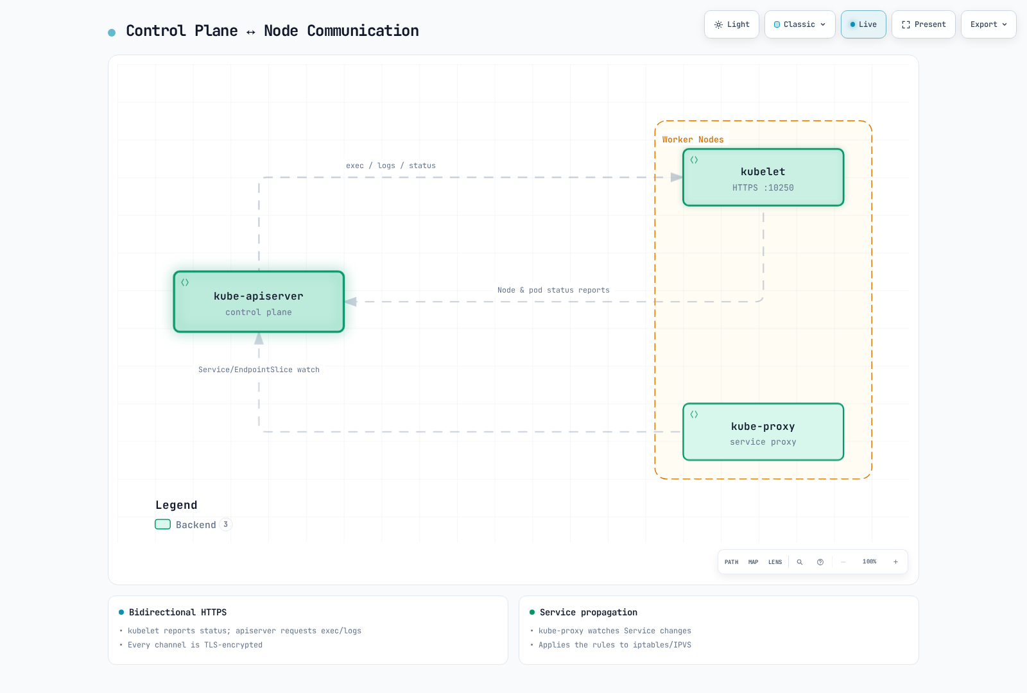Open the Export dropdown menu

988,24
